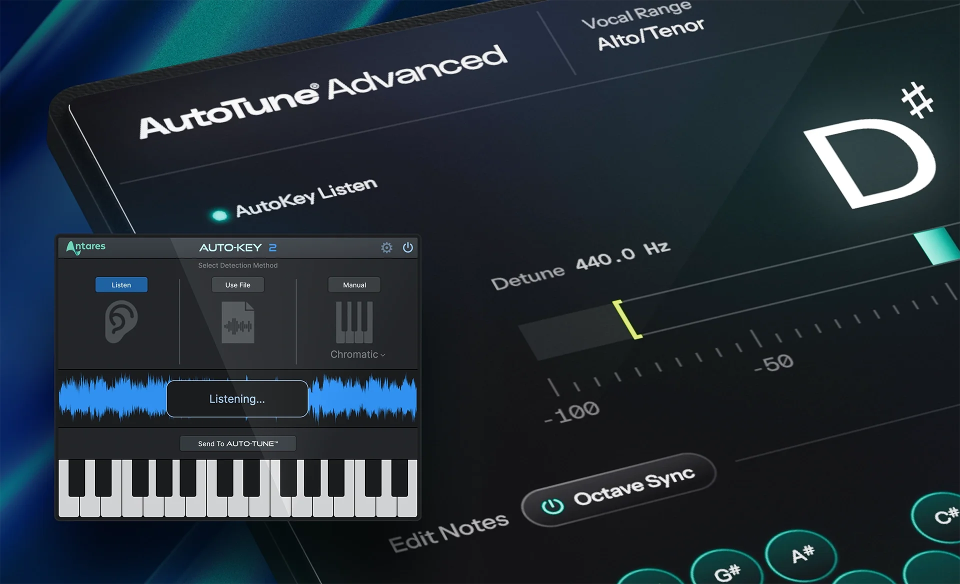Click the Detune 440.0 Hz value
This screenshot has width=960, height=584.
[x=623, y=255]
